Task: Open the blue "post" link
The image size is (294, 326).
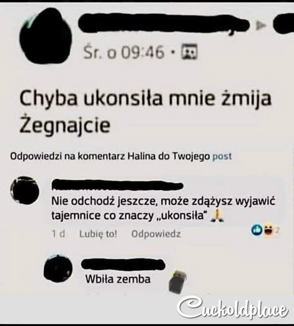Action: coord(222,156)
